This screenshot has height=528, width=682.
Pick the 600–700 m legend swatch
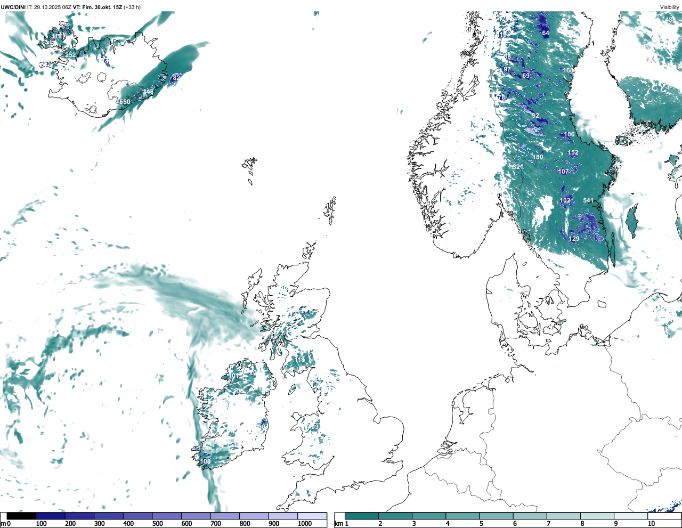196,516
